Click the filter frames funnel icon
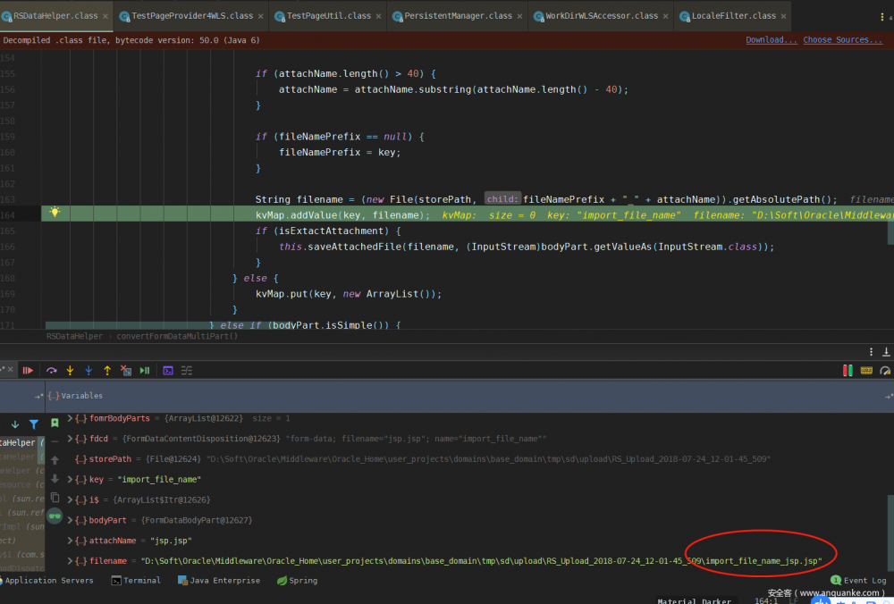This screenshot has height=604, width=894. click(34, 424)
